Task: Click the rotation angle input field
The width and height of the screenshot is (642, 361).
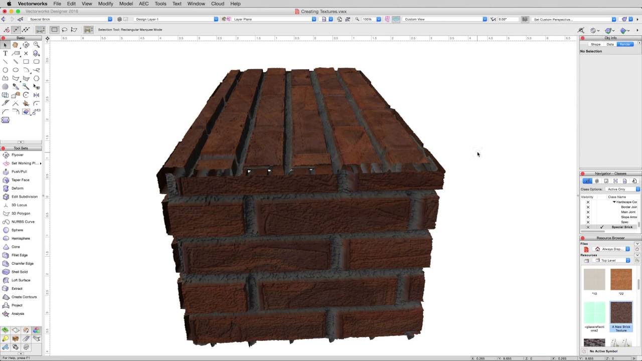Action: pos(508,19)
